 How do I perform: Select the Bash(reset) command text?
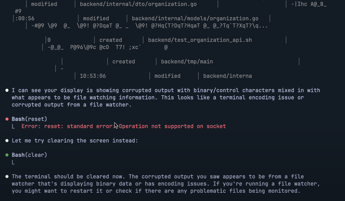point(29,119)
